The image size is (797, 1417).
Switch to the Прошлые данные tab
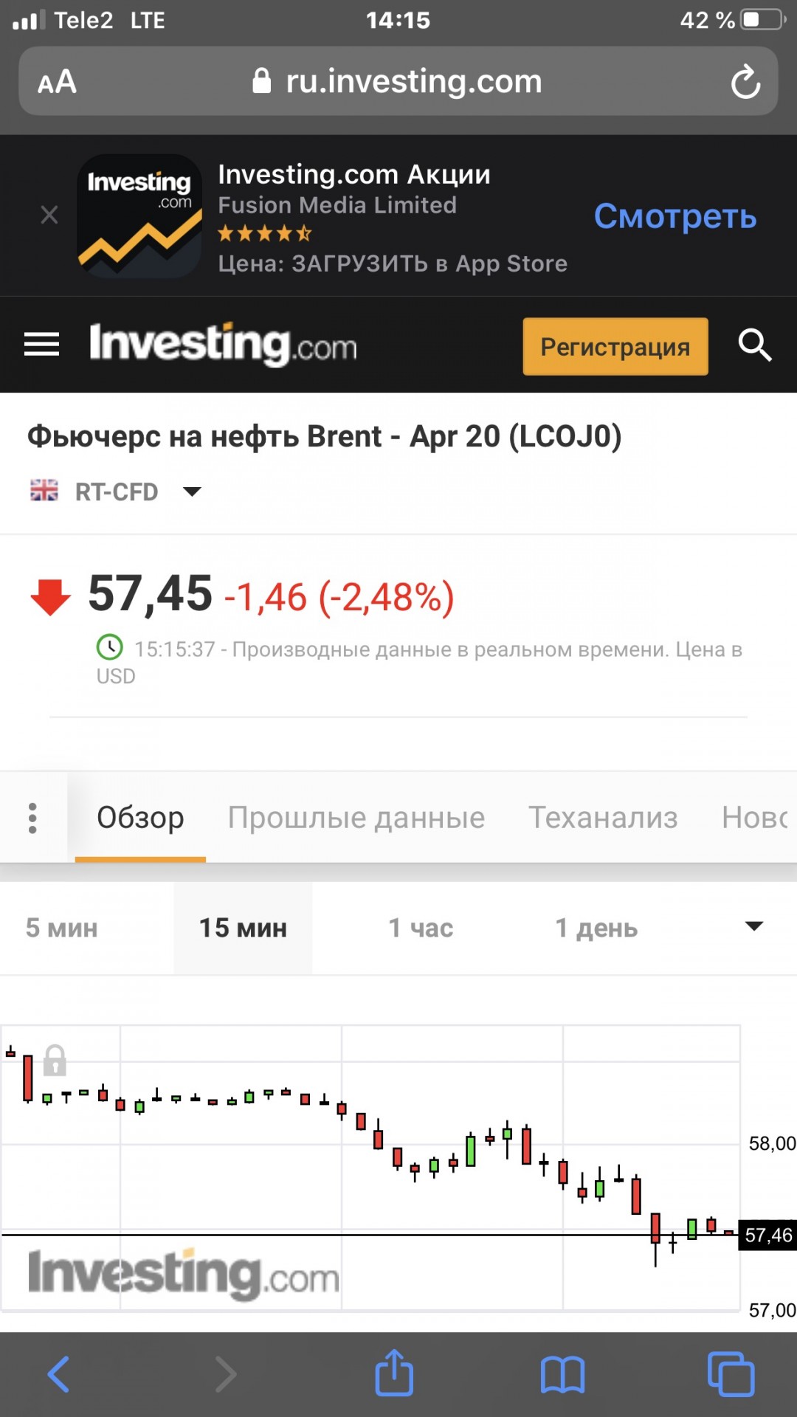coord(356,818)
